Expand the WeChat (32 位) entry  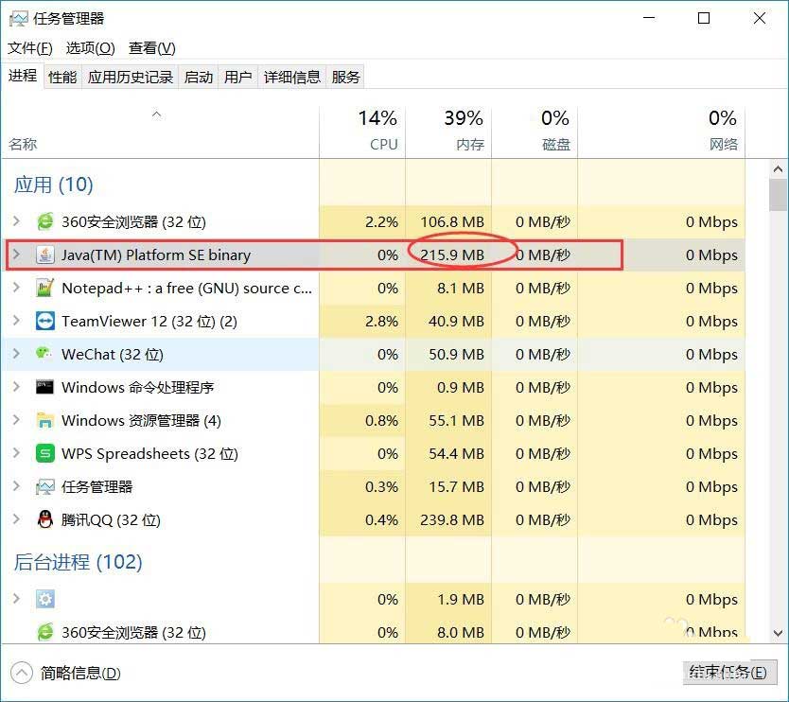pyautogui.click(x=17, y=354)
